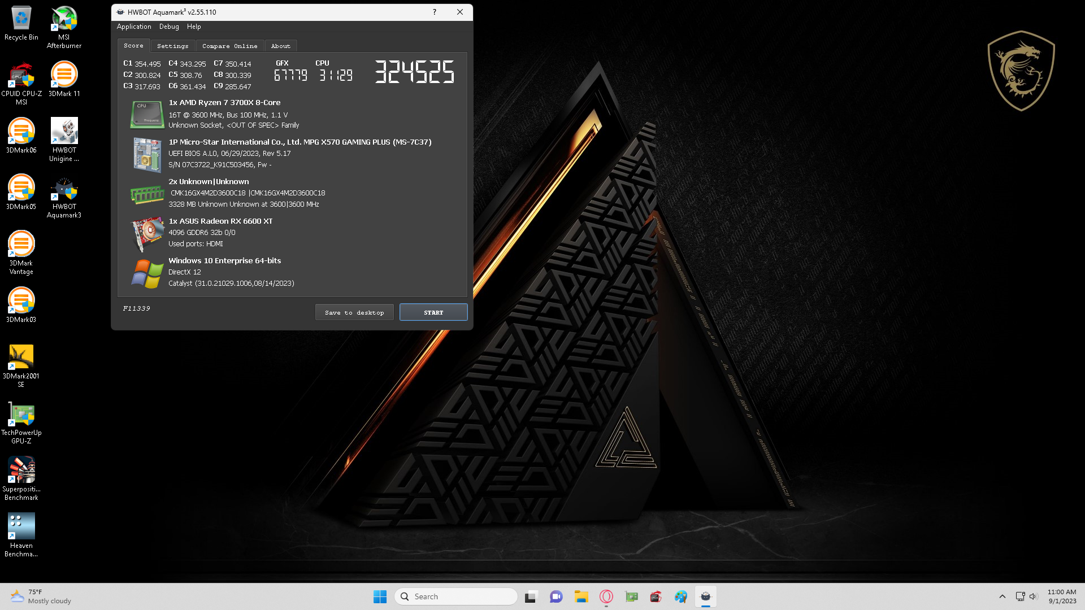The image size is (1085, 610).
Task: Click the F11339 label
Action: pos(137,308)
